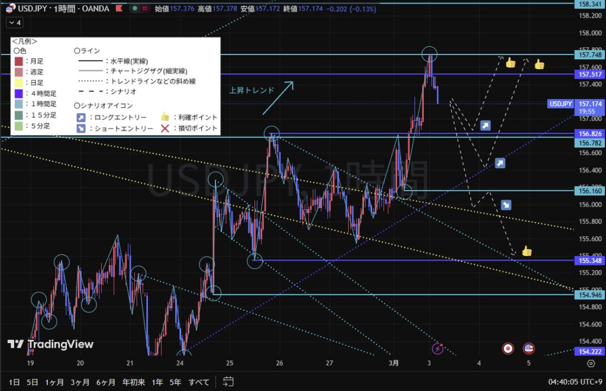The width and height of the screenshot is (606, 391).
Task: Open the US flag economic event marker
Action: click(x=528, y=348)
